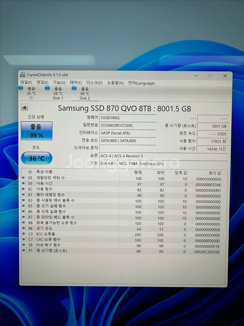Viewport: 244px width, 326px height.
Task: Click the power on hours 14246 시간
Action: (x=213, y=149)
